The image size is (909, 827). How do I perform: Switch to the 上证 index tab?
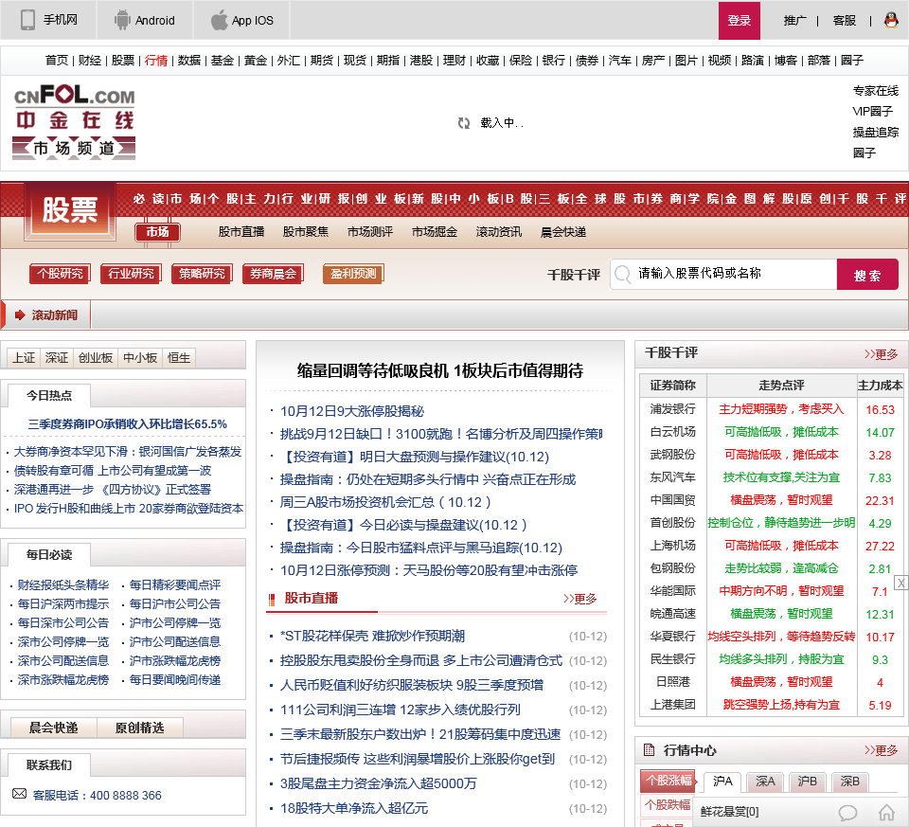tap(24, 358)
